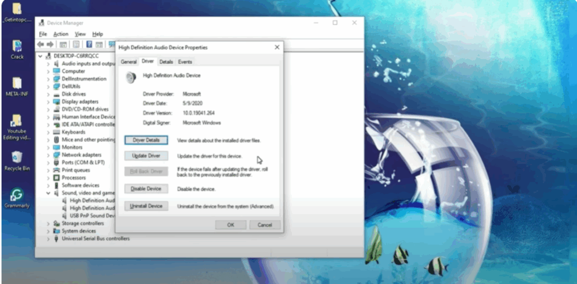Click the Update Driver button
This screenshot has height=284, width=577.
146,156
